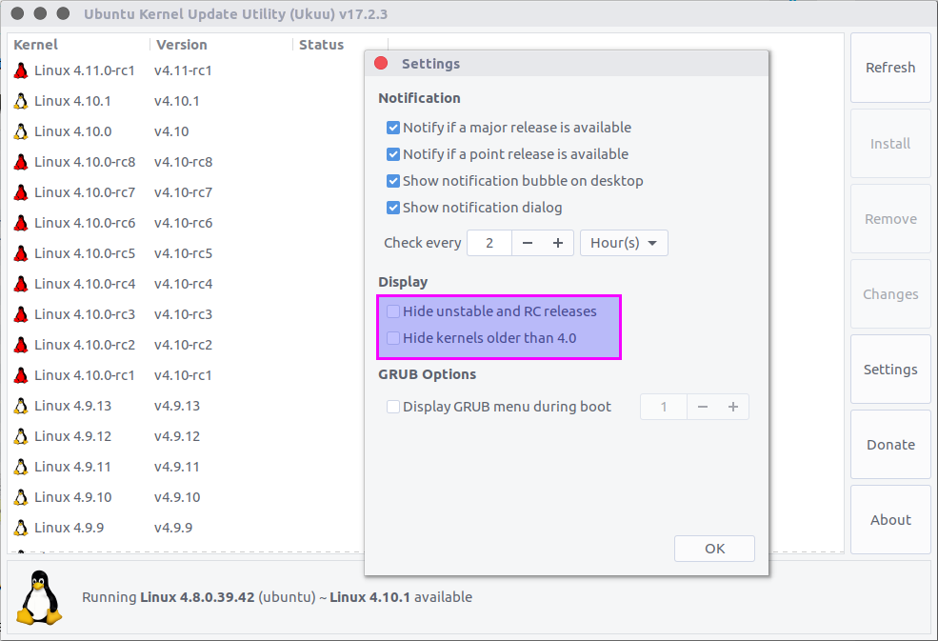Uncheck Notify if a major release is available
Screen dimensions: 938x641
tap(393, 128)
